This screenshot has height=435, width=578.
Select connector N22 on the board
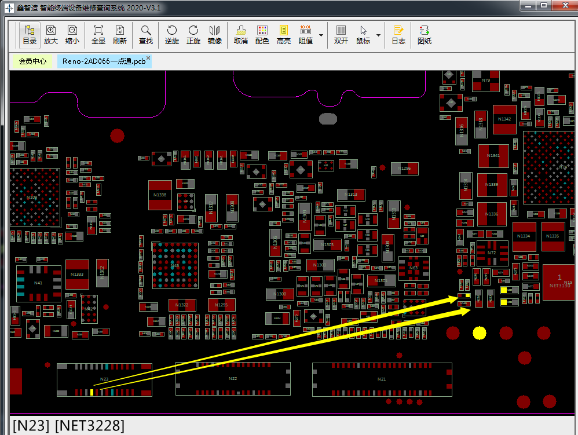click(x=233, y=379)
